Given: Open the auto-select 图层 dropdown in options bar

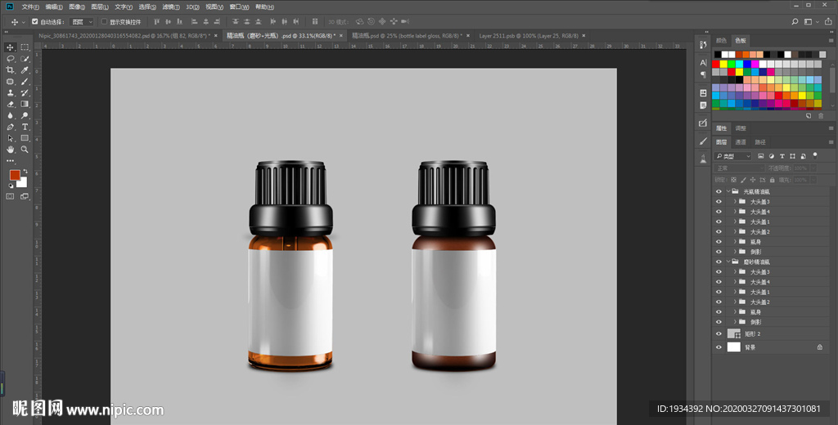Looking at the screenshot, I should pyautogui.click(x=82, y=21).
